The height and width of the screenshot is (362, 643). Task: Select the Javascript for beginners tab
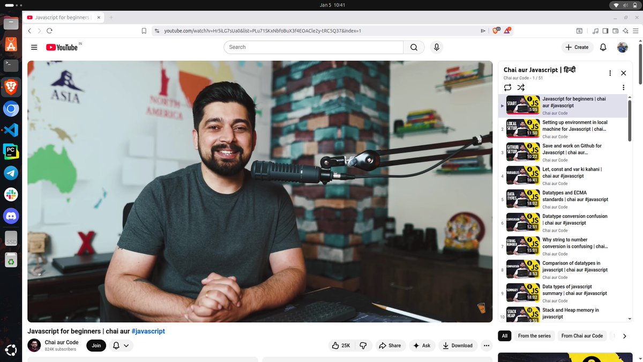coord(64,17)
